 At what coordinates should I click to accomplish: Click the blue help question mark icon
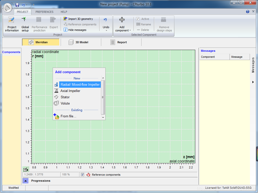click(x=248, y=12)
